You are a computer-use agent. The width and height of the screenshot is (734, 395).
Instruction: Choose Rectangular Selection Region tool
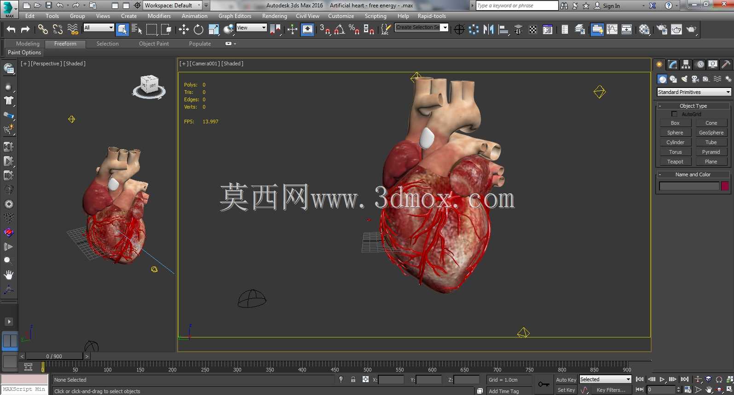151,29
